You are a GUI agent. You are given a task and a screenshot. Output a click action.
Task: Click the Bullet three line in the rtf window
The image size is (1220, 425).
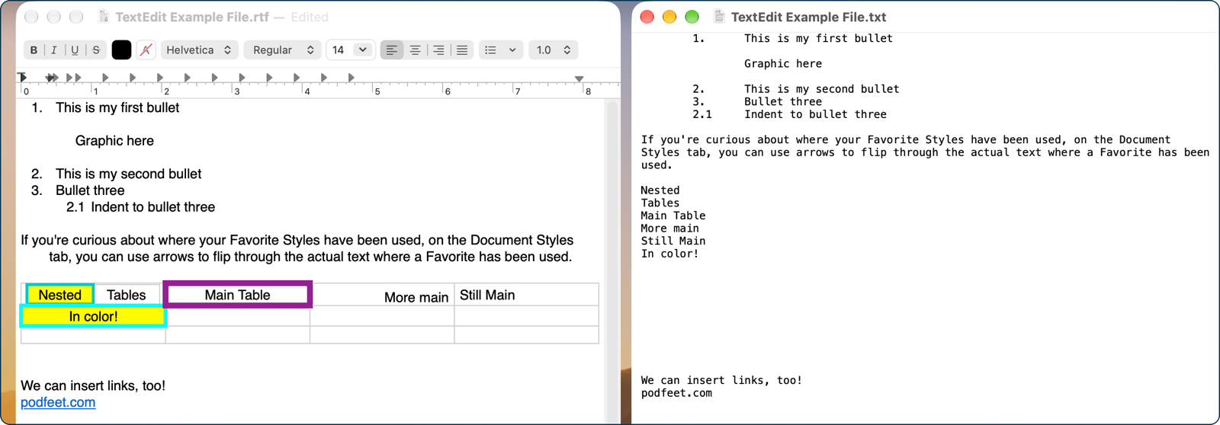point(90,190)
